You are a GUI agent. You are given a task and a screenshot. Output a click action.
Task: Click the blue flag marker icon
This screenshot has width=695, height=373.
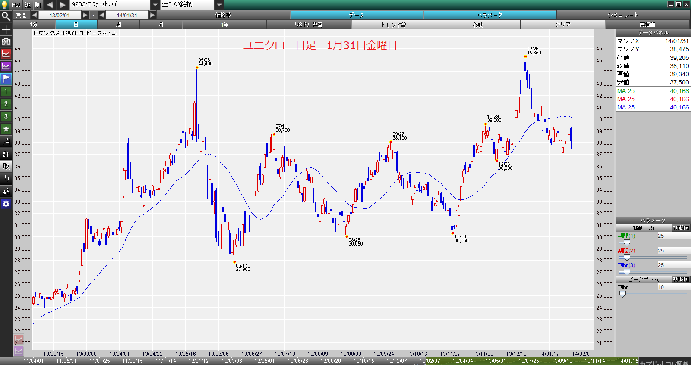[6, 79]
